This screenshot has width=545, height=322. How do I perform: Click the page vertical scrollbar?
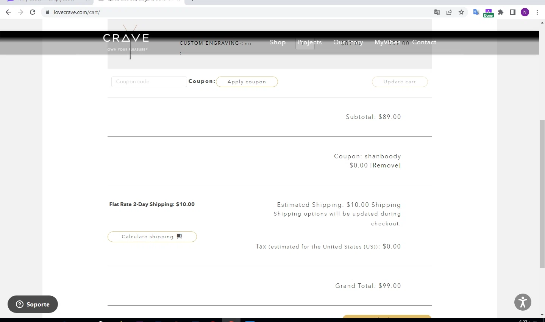tap(542, 193)
